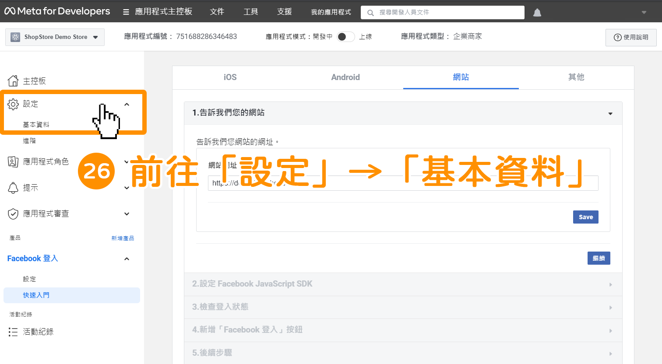This screenshot has height=364, width=662.
Task: Open the 工具 menu
Action: pyautogui.click(x=251, y=12)
